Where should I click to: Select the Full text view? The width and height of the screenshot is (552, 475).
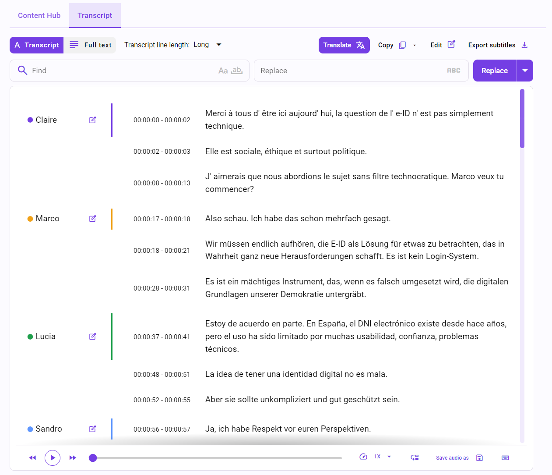90,45
